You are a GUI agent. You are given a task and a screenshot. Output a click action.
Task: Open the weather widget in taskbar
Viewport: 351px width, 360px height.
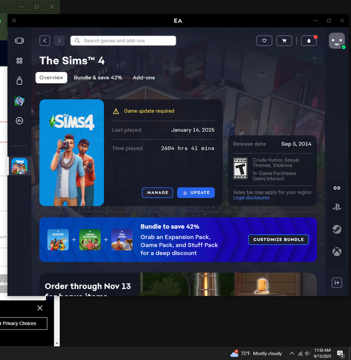(x=256, y=353)
